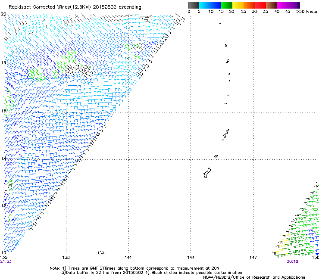The width and height of the screenshot is (319, 280).
Task: Click the longitude label '147'
Action: (253, 258)
